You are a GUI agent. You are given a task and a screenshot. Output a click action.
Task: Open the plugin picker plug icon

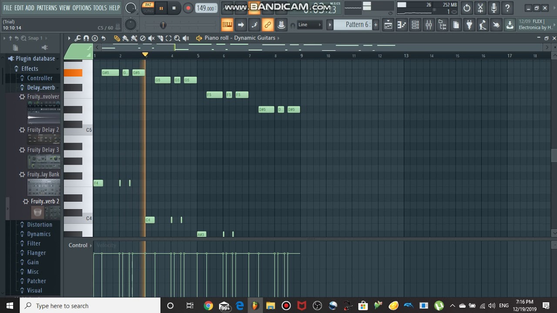469,25
